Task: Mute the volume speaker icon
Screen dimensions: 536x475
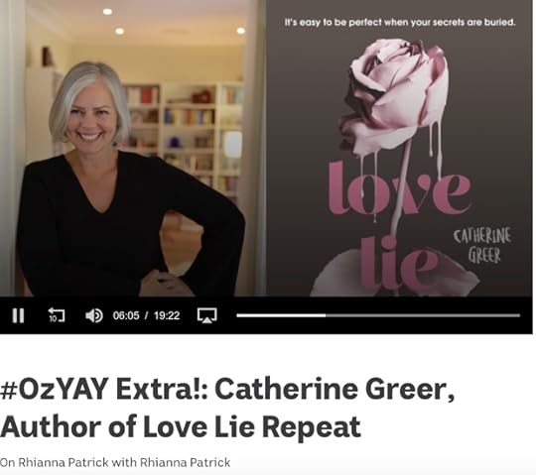Action: pos(93,315)
